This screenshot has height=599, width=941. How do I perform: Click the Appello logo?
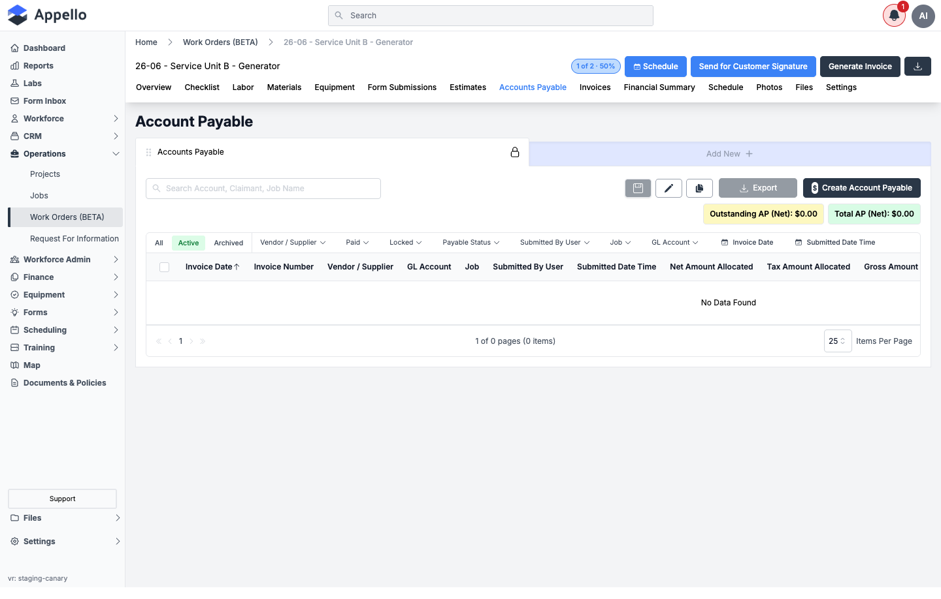(x=47, y=15)
